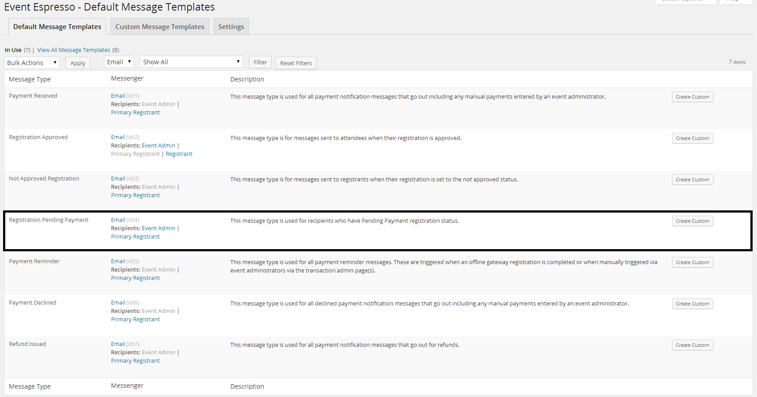The height and width of the screenshot is (397, 757).
Task: Open Email (id:2) template link
Action: point(118,137)
